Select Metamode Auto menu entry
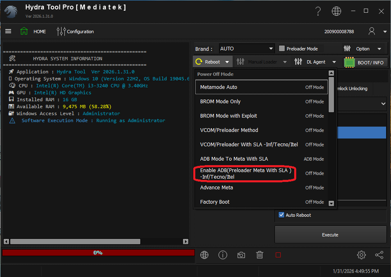Viewport: 391px width, 277px height. (261, 87)
